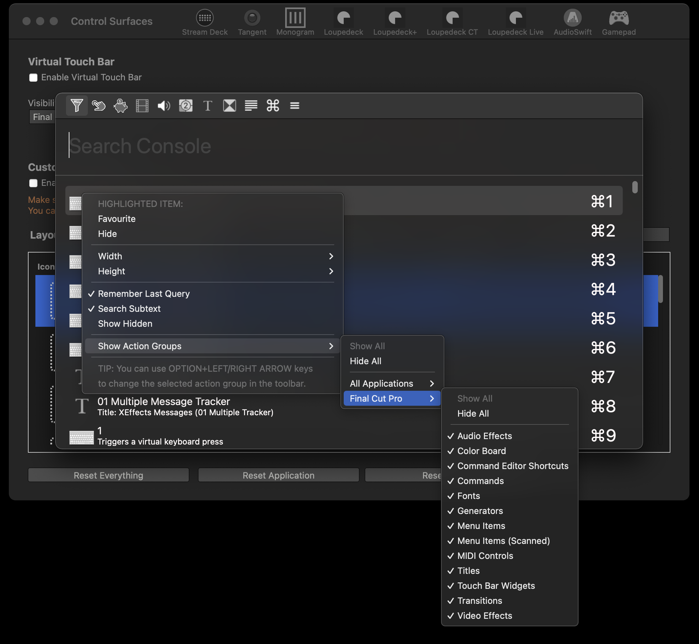Viewport: 699px width, 644px height.
Task: Select the speaker audio effects icon
Action: pyautogui.click(x=164, y=105)
